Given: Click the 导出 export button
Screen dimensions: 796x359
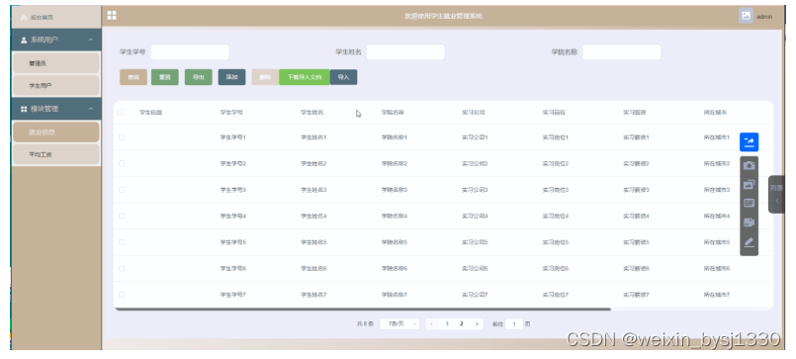Looking at the screenshot, I should (199, 77).
